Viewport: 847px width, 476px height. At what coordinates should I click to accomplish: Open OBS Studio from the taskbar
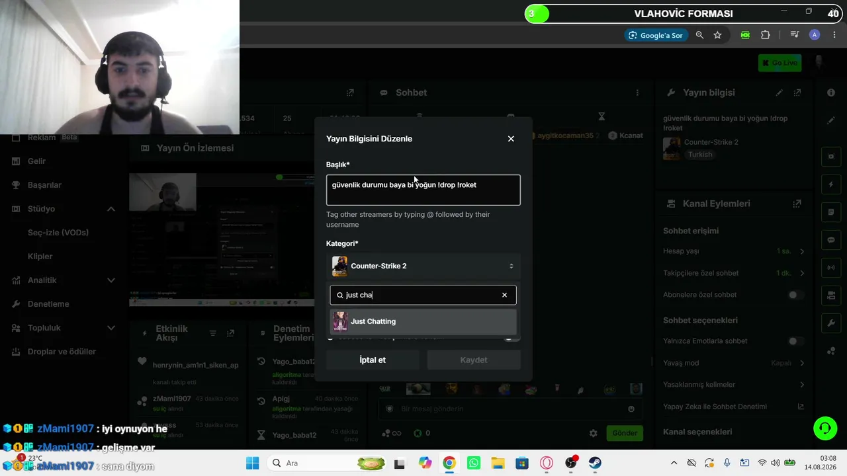coord(571,463)
